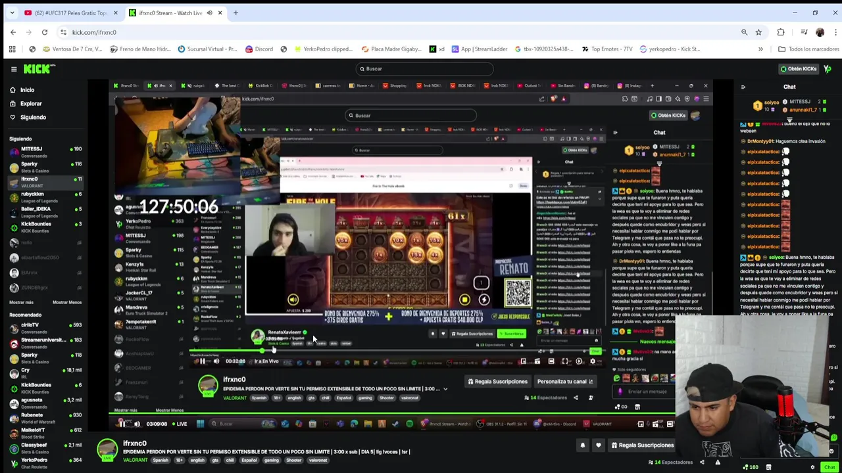Switch to the YouTube UFC317 browser tab
Screen dimensions: 842x473
[x=71, y=12]
